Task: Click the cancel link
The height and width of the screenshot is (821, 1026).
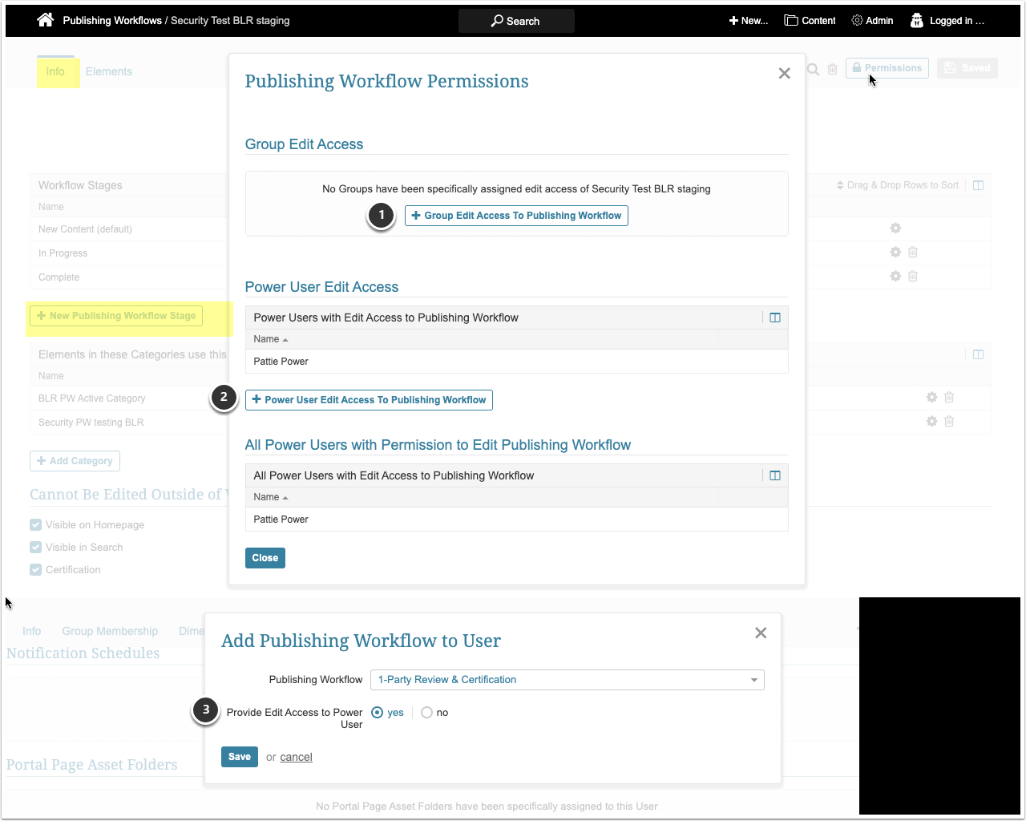Action: click(296, 757)
